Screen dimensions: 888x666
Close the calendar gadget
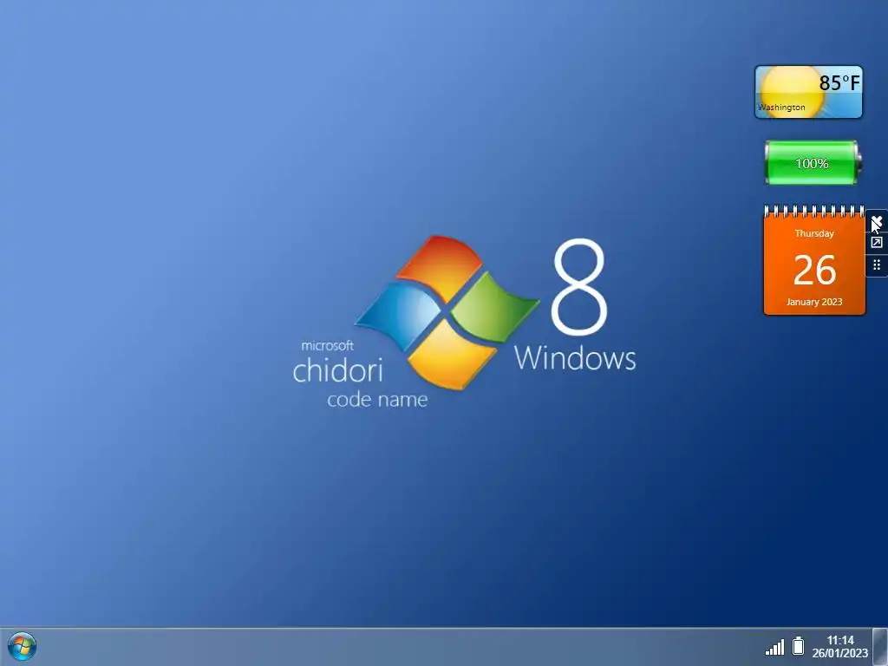(x=877, y=221)
